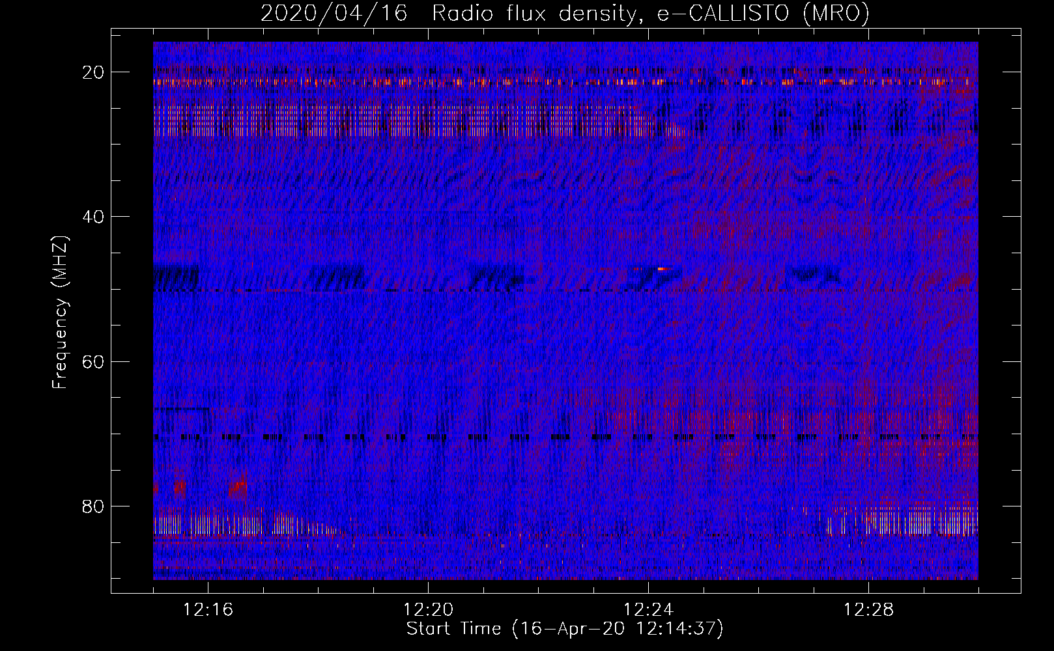Click the '40' frequency tick label
The height and width of the screenshot is (651, 1054).
point(94,217)
